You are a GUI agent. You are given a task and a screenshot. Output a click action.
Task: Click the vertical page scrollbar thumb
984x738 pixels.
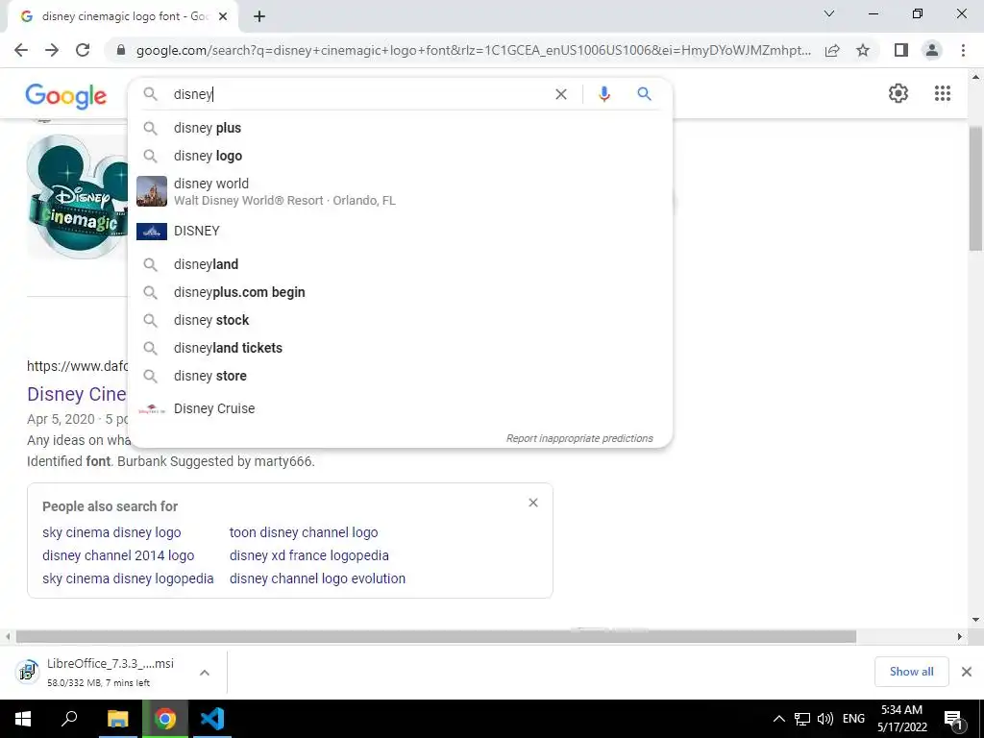click(976, 188)
